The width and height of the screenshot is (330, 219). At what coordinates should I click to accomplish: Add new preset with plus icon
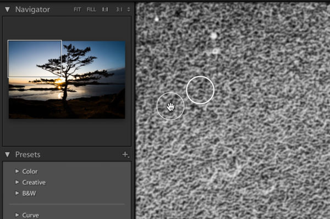pyautogui.click(x=125, y=155)
